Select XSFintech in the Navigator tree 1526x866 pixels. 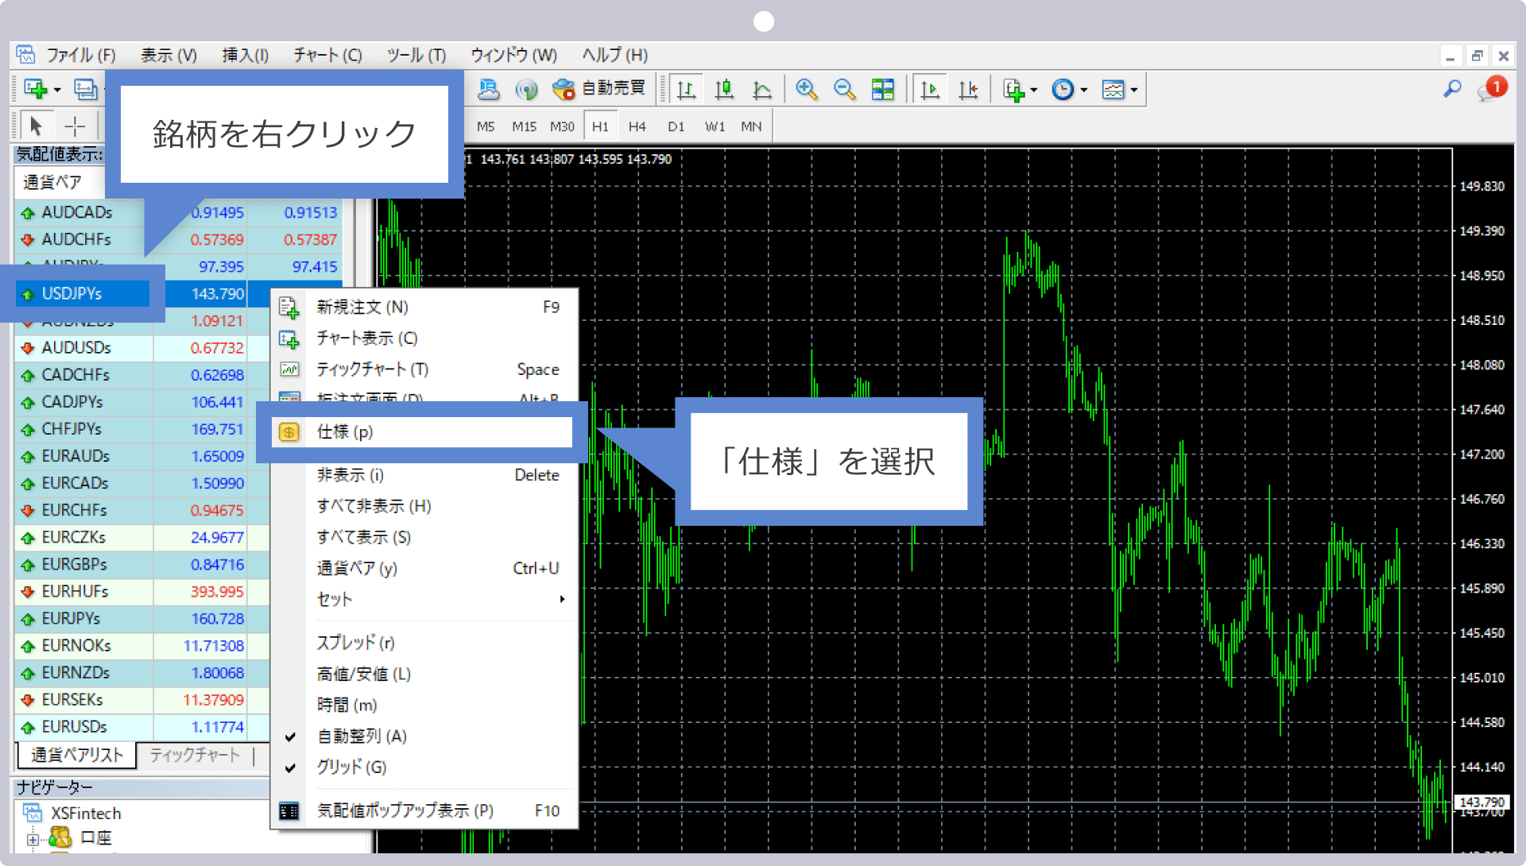(x=86, y=814)
